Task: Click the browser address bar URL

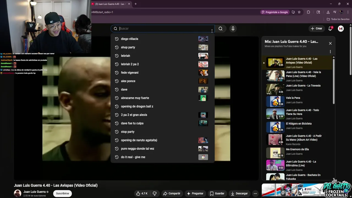Action: (102, 12)
